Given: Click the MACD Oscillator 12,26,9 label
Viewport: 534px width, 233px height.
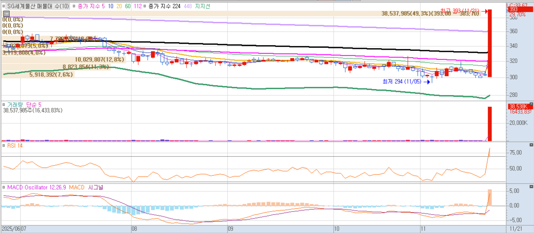Looking at the screenshot, I should (37, 187).
